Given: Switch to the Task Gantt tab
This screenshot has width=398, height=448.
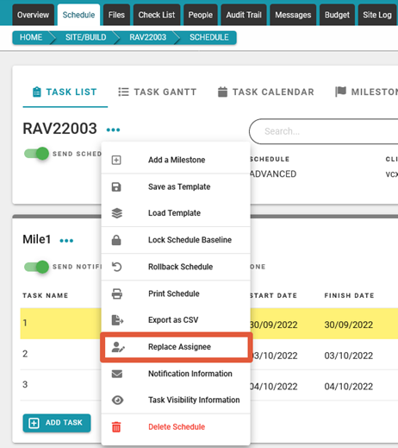Looking at the screenshot, I should 158,92.
